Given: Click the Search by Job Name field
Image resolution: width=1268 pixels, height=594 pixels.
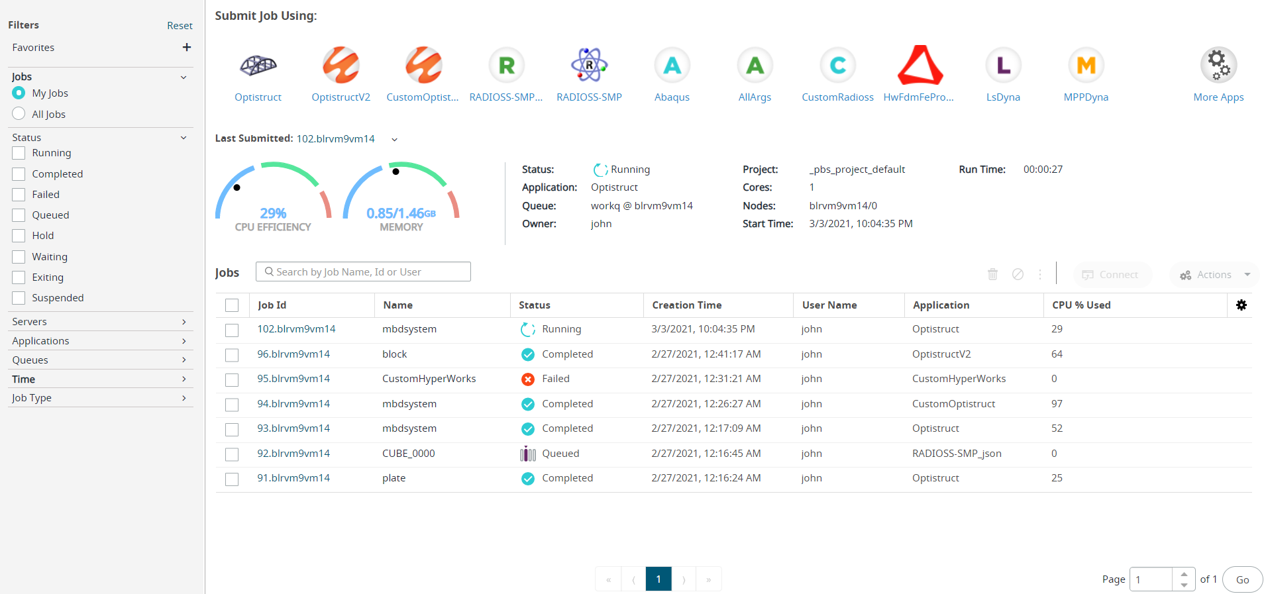Looking at the screenshot, I should pyautogui.click(x=363, y=272).
